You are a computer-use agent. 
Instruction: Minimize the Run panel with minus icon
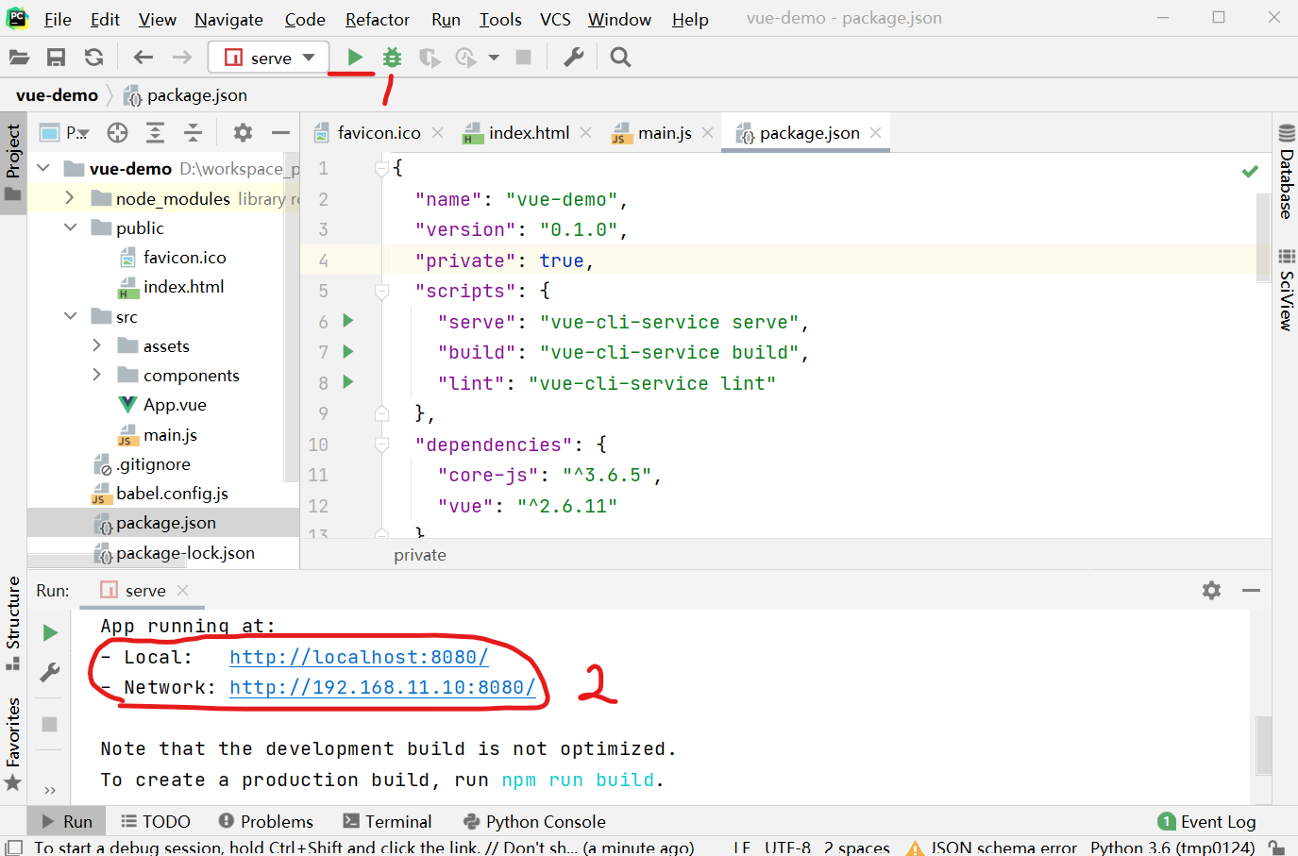pos(1252,590)
